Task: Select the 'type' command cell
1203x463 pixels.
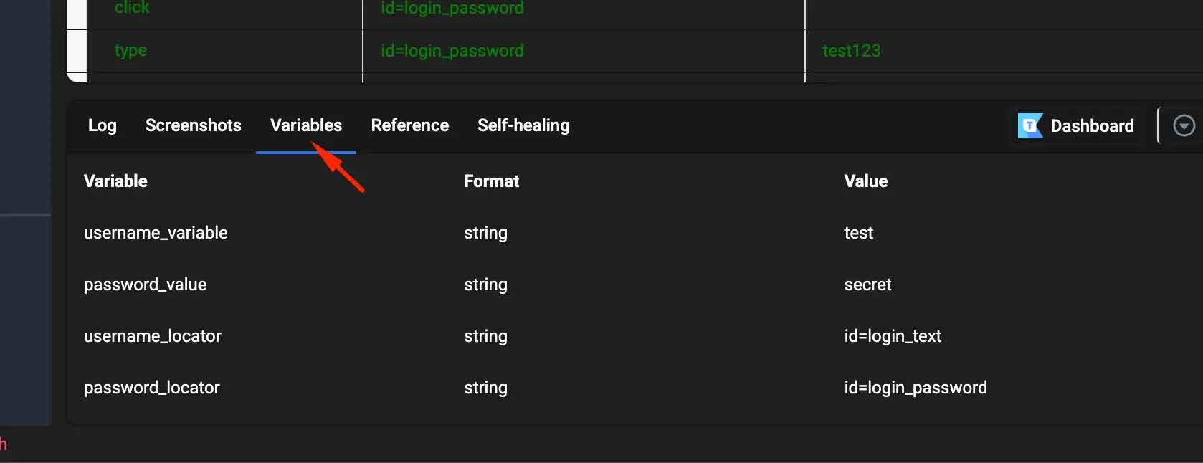Action: (130, 51)
